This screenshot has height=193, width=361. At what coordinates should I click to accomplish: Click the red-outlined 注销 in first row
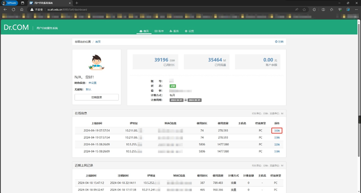[277, 130]
